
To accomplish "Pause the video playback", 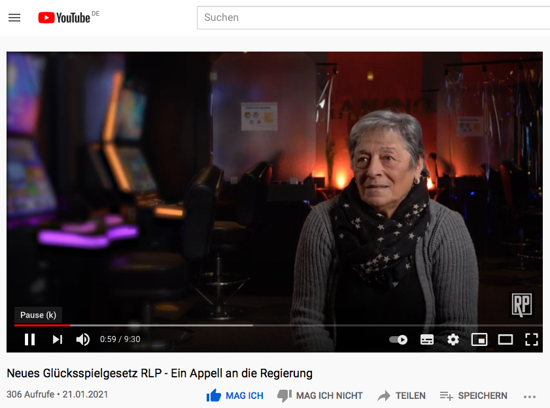I will tap(30, 339).
